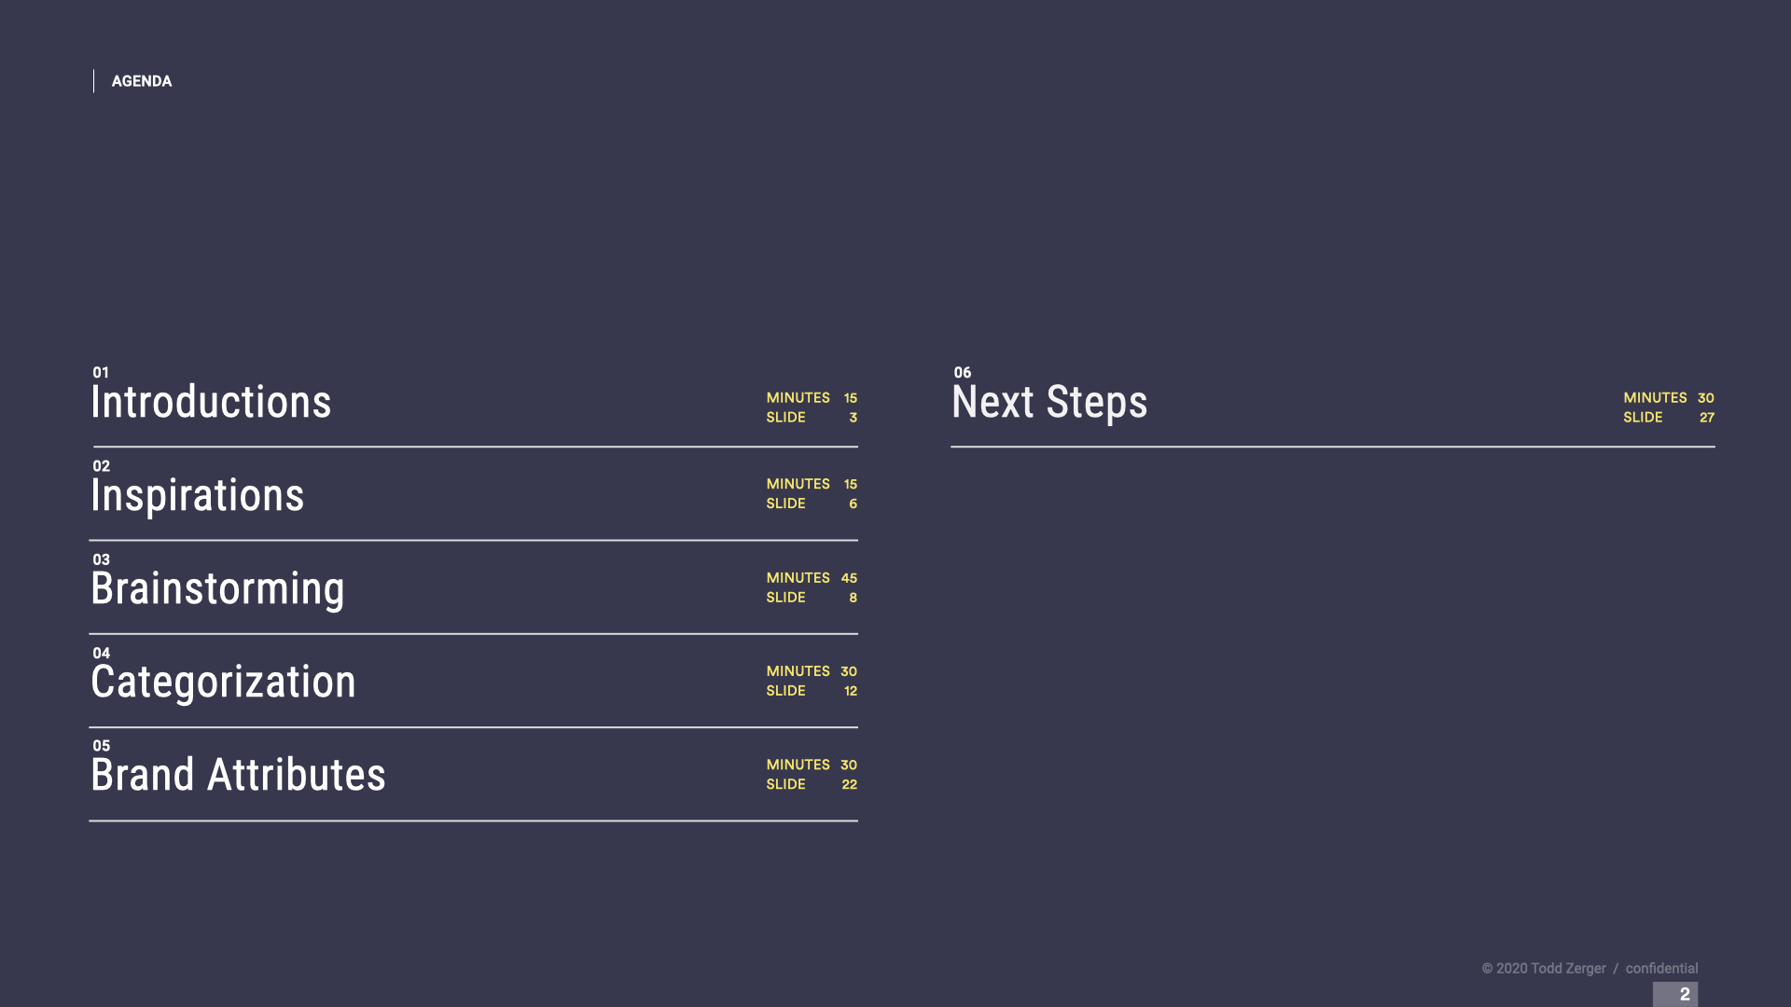The image size is (1791, 1007).
Task: Select the MINUTES label beside Introductions
Action: pyautogui.click(x=798, y=398)
